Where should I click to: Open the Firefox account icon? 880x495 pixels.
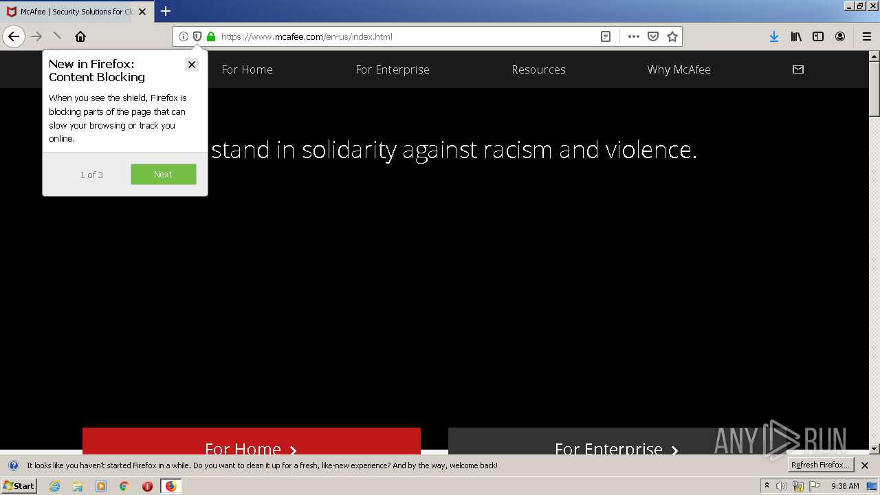tap(840, 36)
